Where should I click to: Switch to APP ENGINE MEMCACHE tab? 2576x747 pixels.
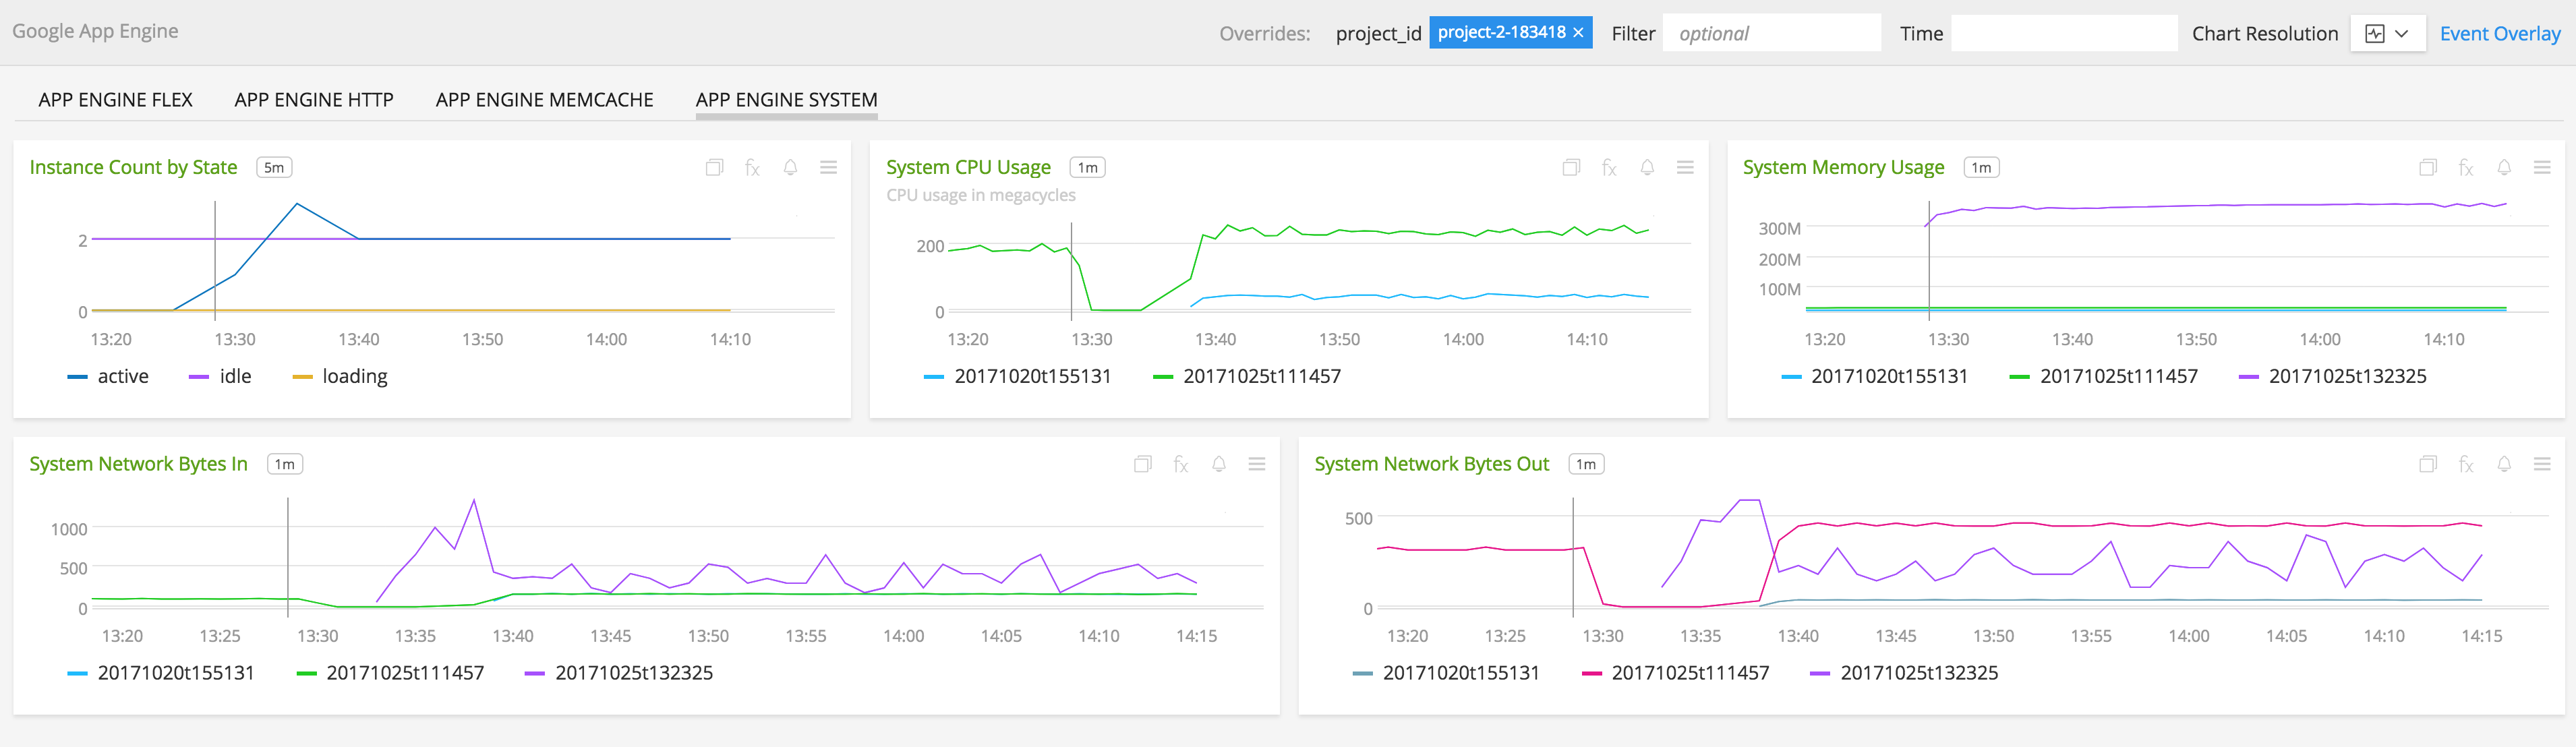point(544,100)
